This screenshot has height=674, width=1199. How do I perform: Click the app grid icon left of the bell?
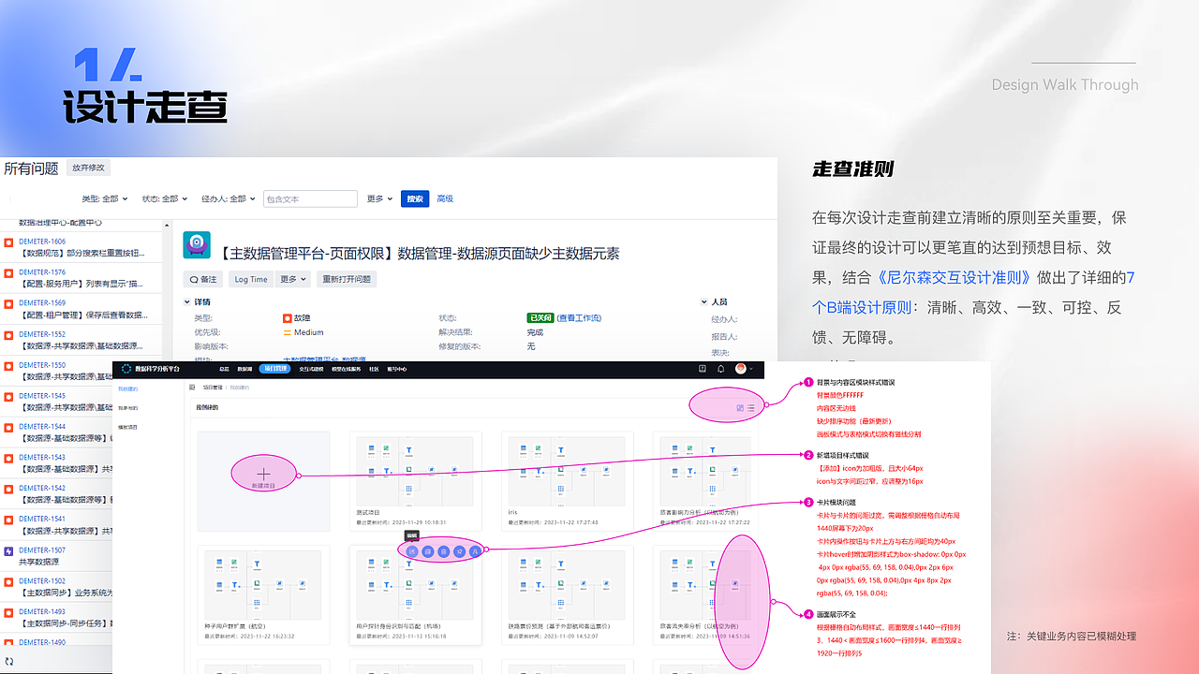[702, 368]
